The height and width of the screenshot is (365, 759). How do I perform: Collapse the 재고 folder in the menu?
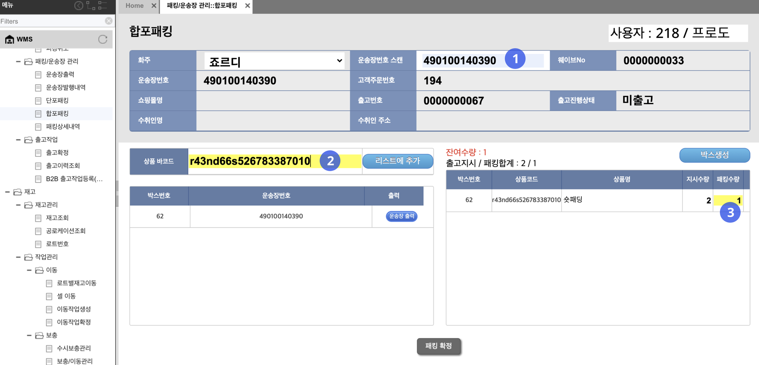pyautogui.click(x=7, y=192)
